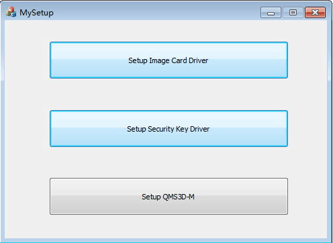333x243 pixels.
Task: Close the MySetup window
Action: 315,12
